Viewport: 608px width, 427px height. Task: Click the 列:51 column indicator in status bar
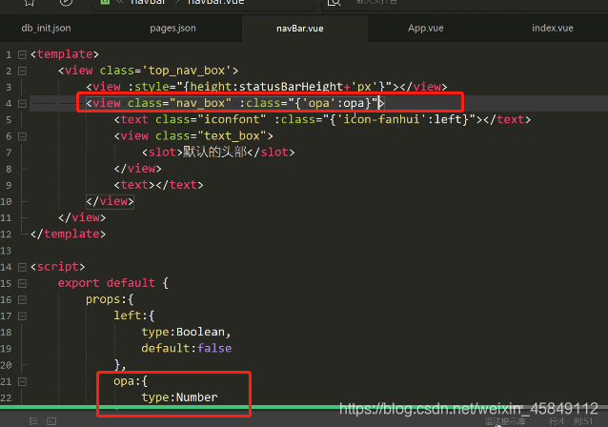pyautogui.click(x=583, y=421)
